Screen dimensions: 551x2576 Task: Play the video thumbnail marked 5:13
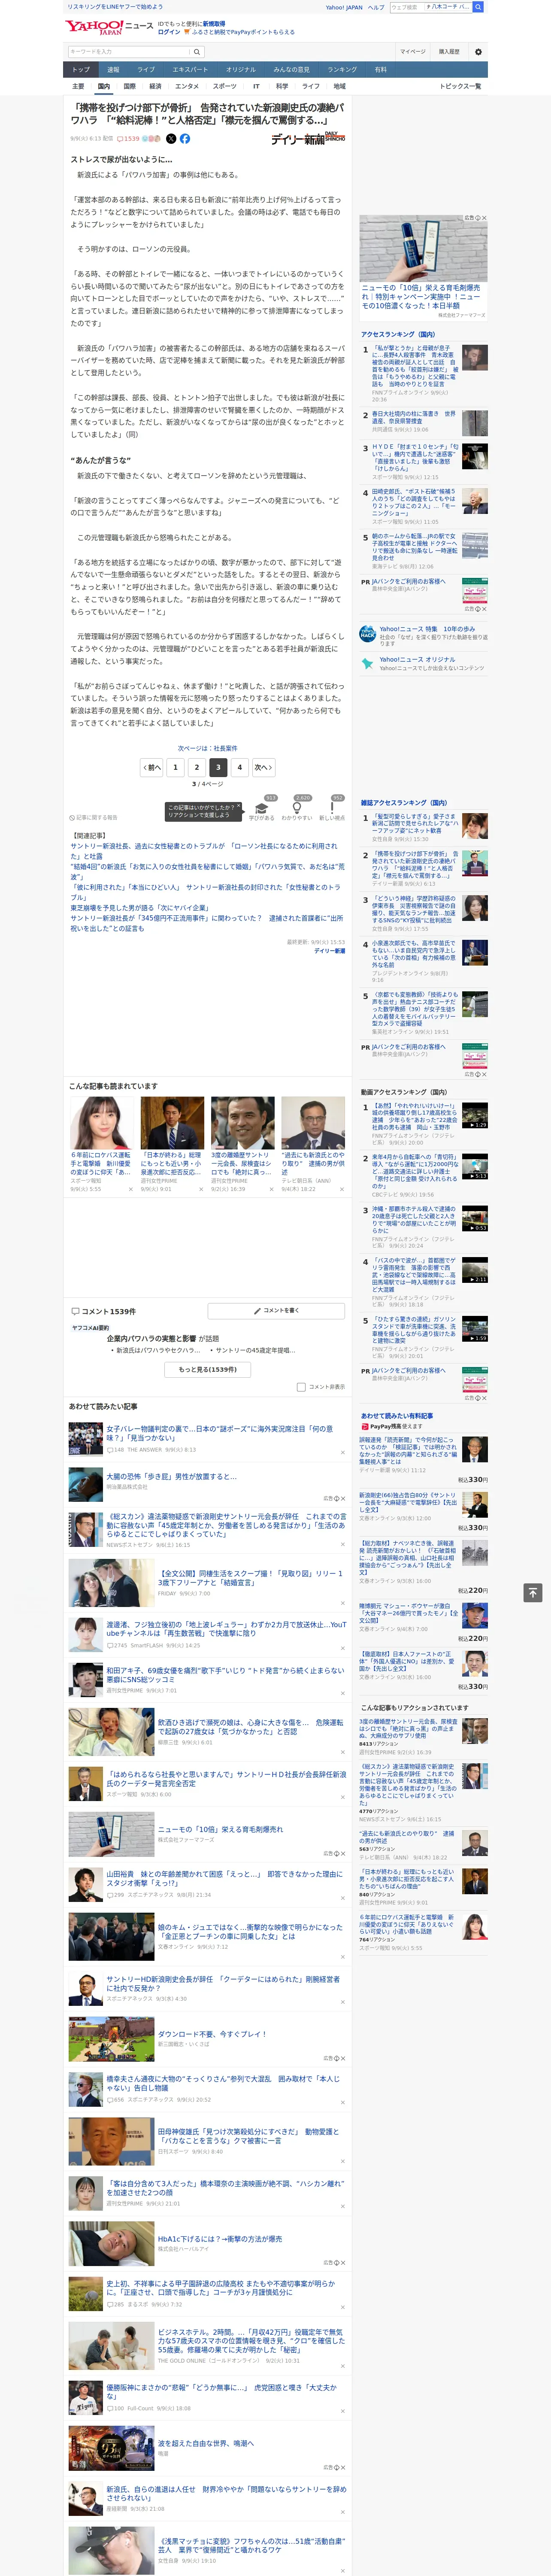[x=475, y=1166]
